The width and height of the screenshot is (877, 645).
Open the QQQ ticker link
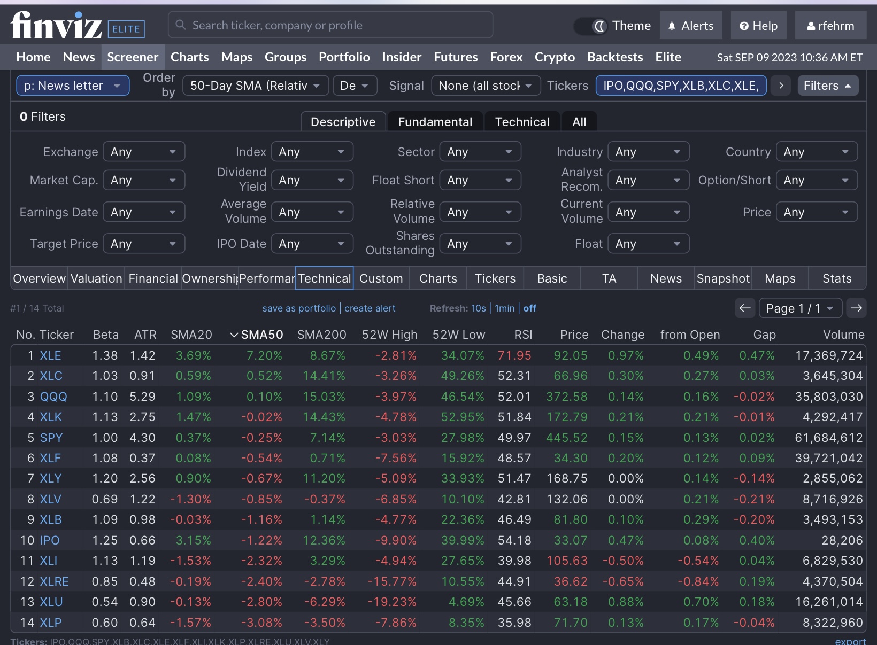click(x=53, y=397)
